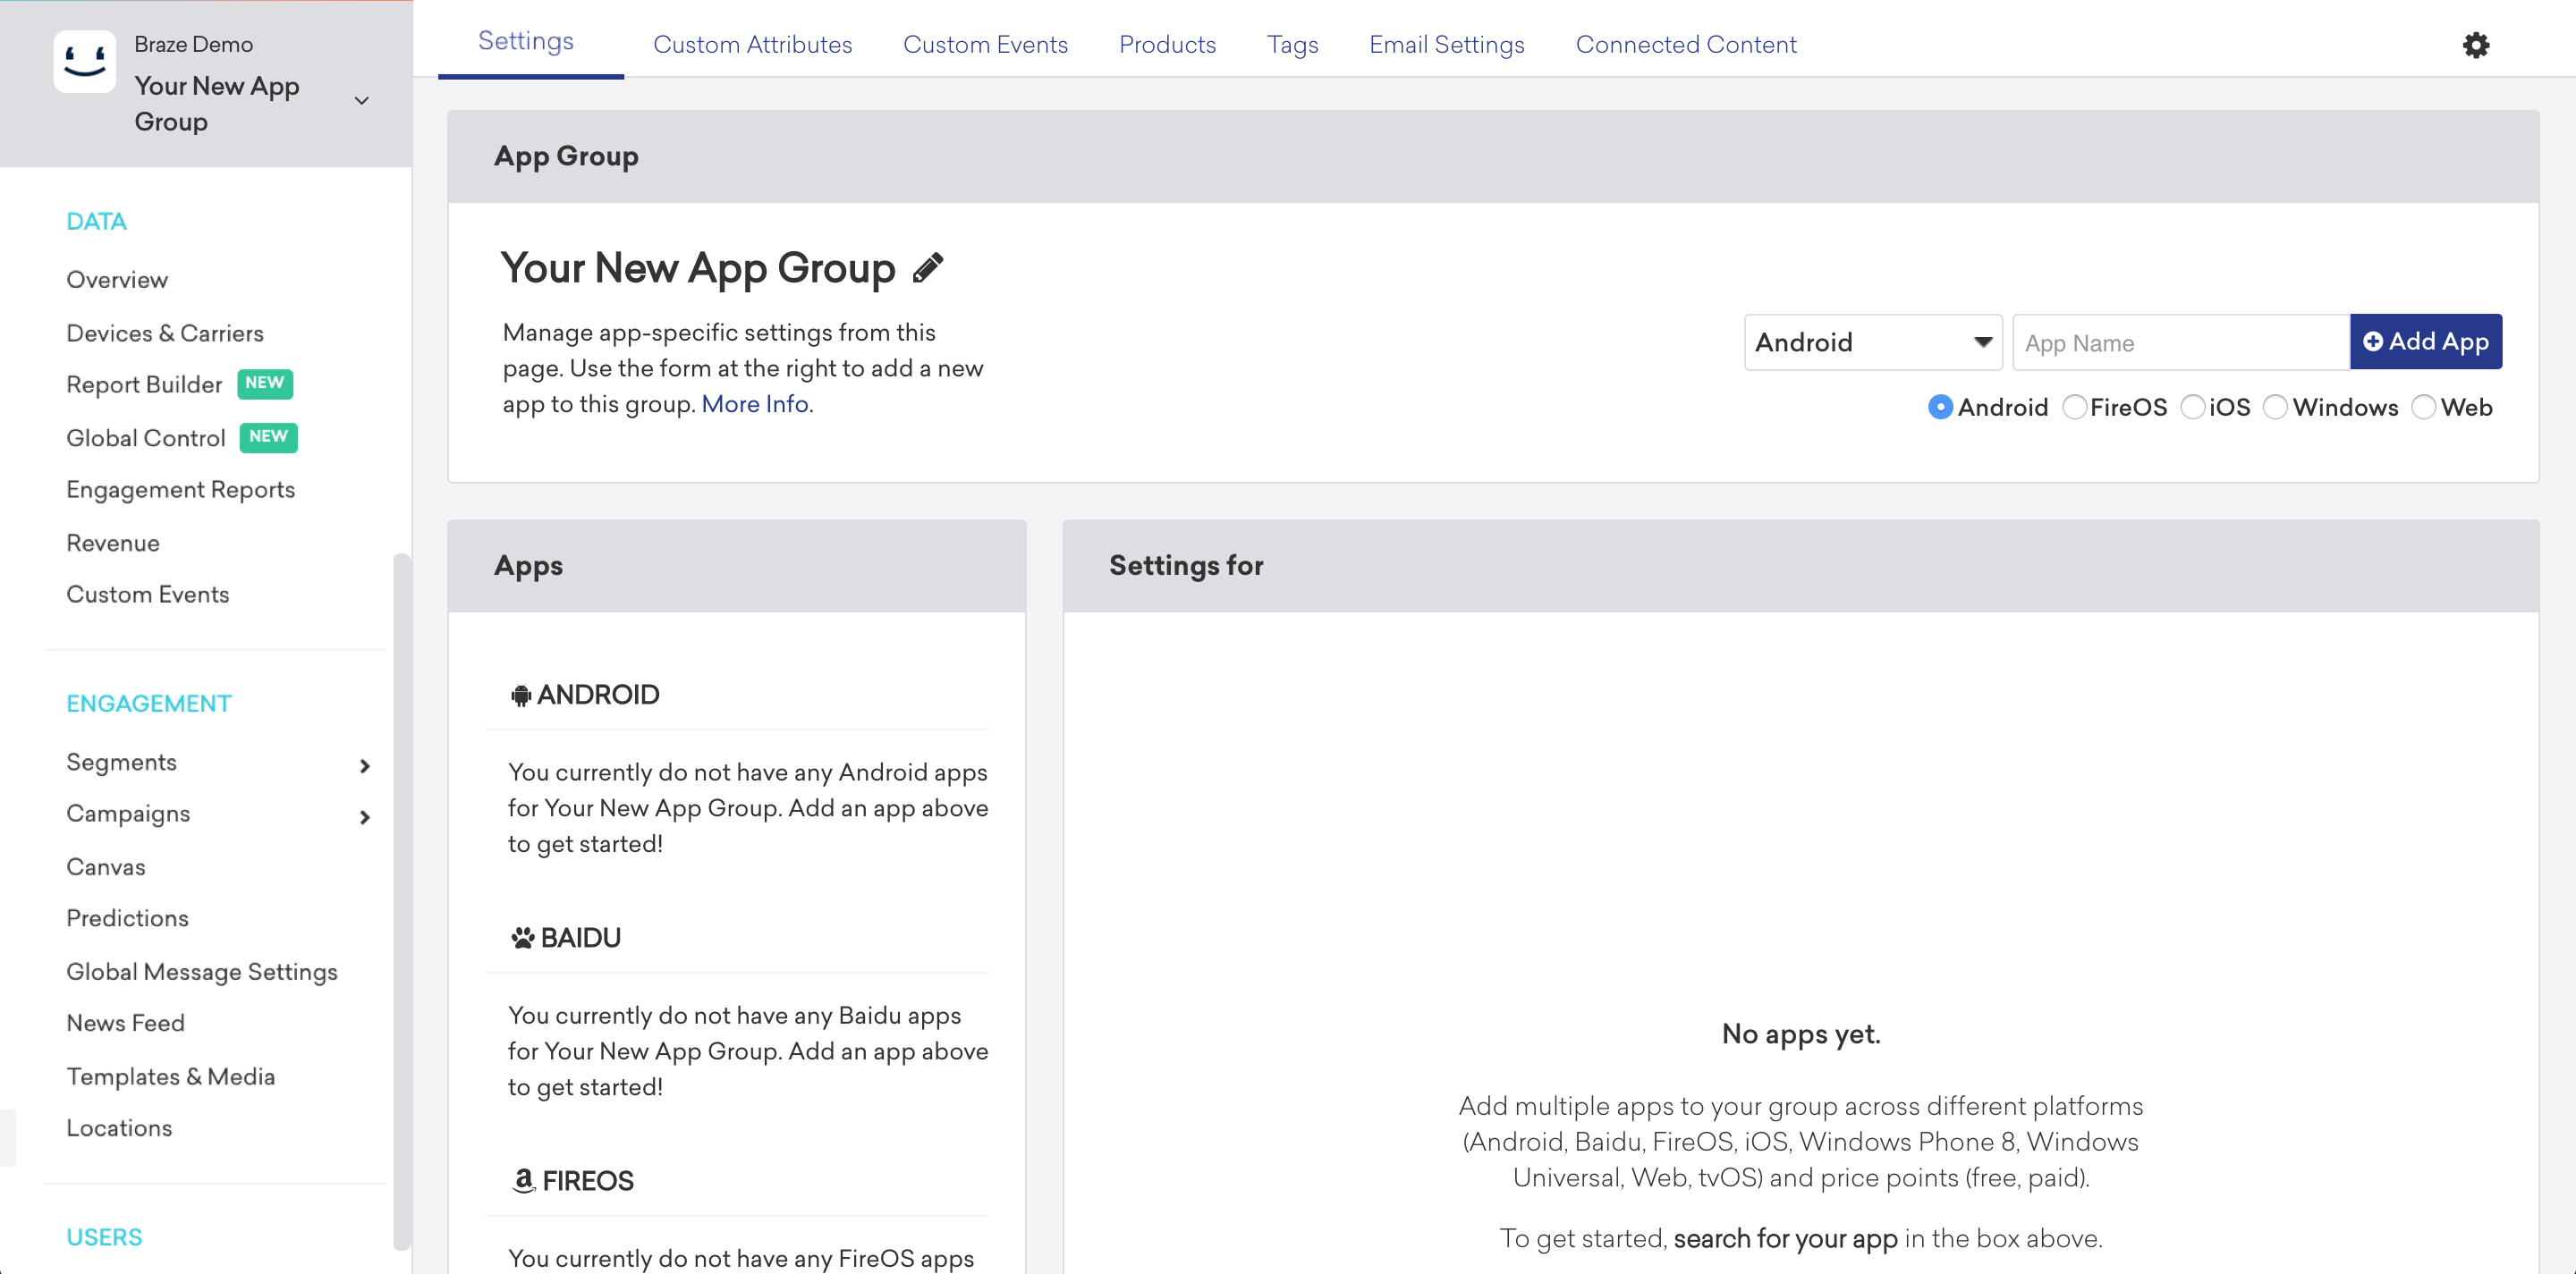Viewport: 2576px width, 1274px height.
Task: Select the Windows radio button
Action: point(2275,407)
